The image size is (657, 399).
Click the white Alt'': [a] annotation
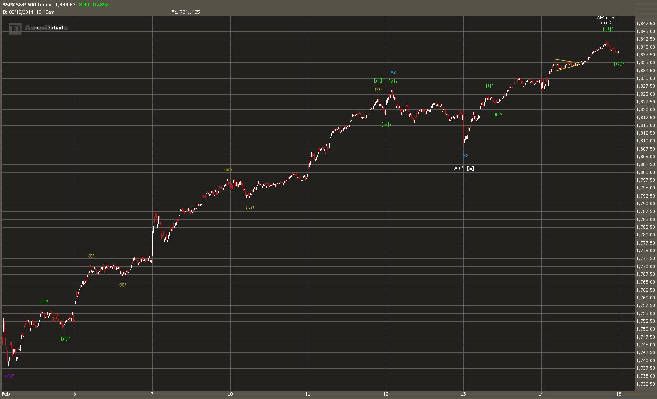[464, 168]
